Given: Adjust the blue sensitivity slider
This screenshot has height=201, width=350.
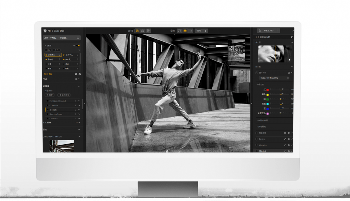Looking at the screenshot, I should (280, 109).
